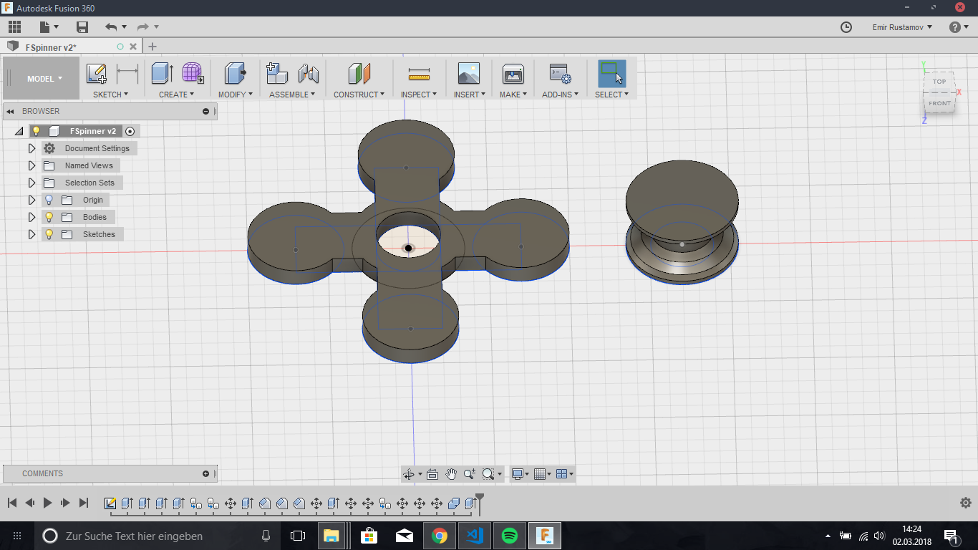This screenshot has height=550, width=978.
Task: Select the Offset Plane construct icon
Action: (359, 74)
